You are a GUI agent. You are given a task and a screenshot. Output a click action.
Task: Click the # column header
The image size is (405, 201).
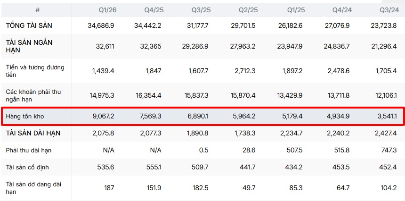point(38,10)
